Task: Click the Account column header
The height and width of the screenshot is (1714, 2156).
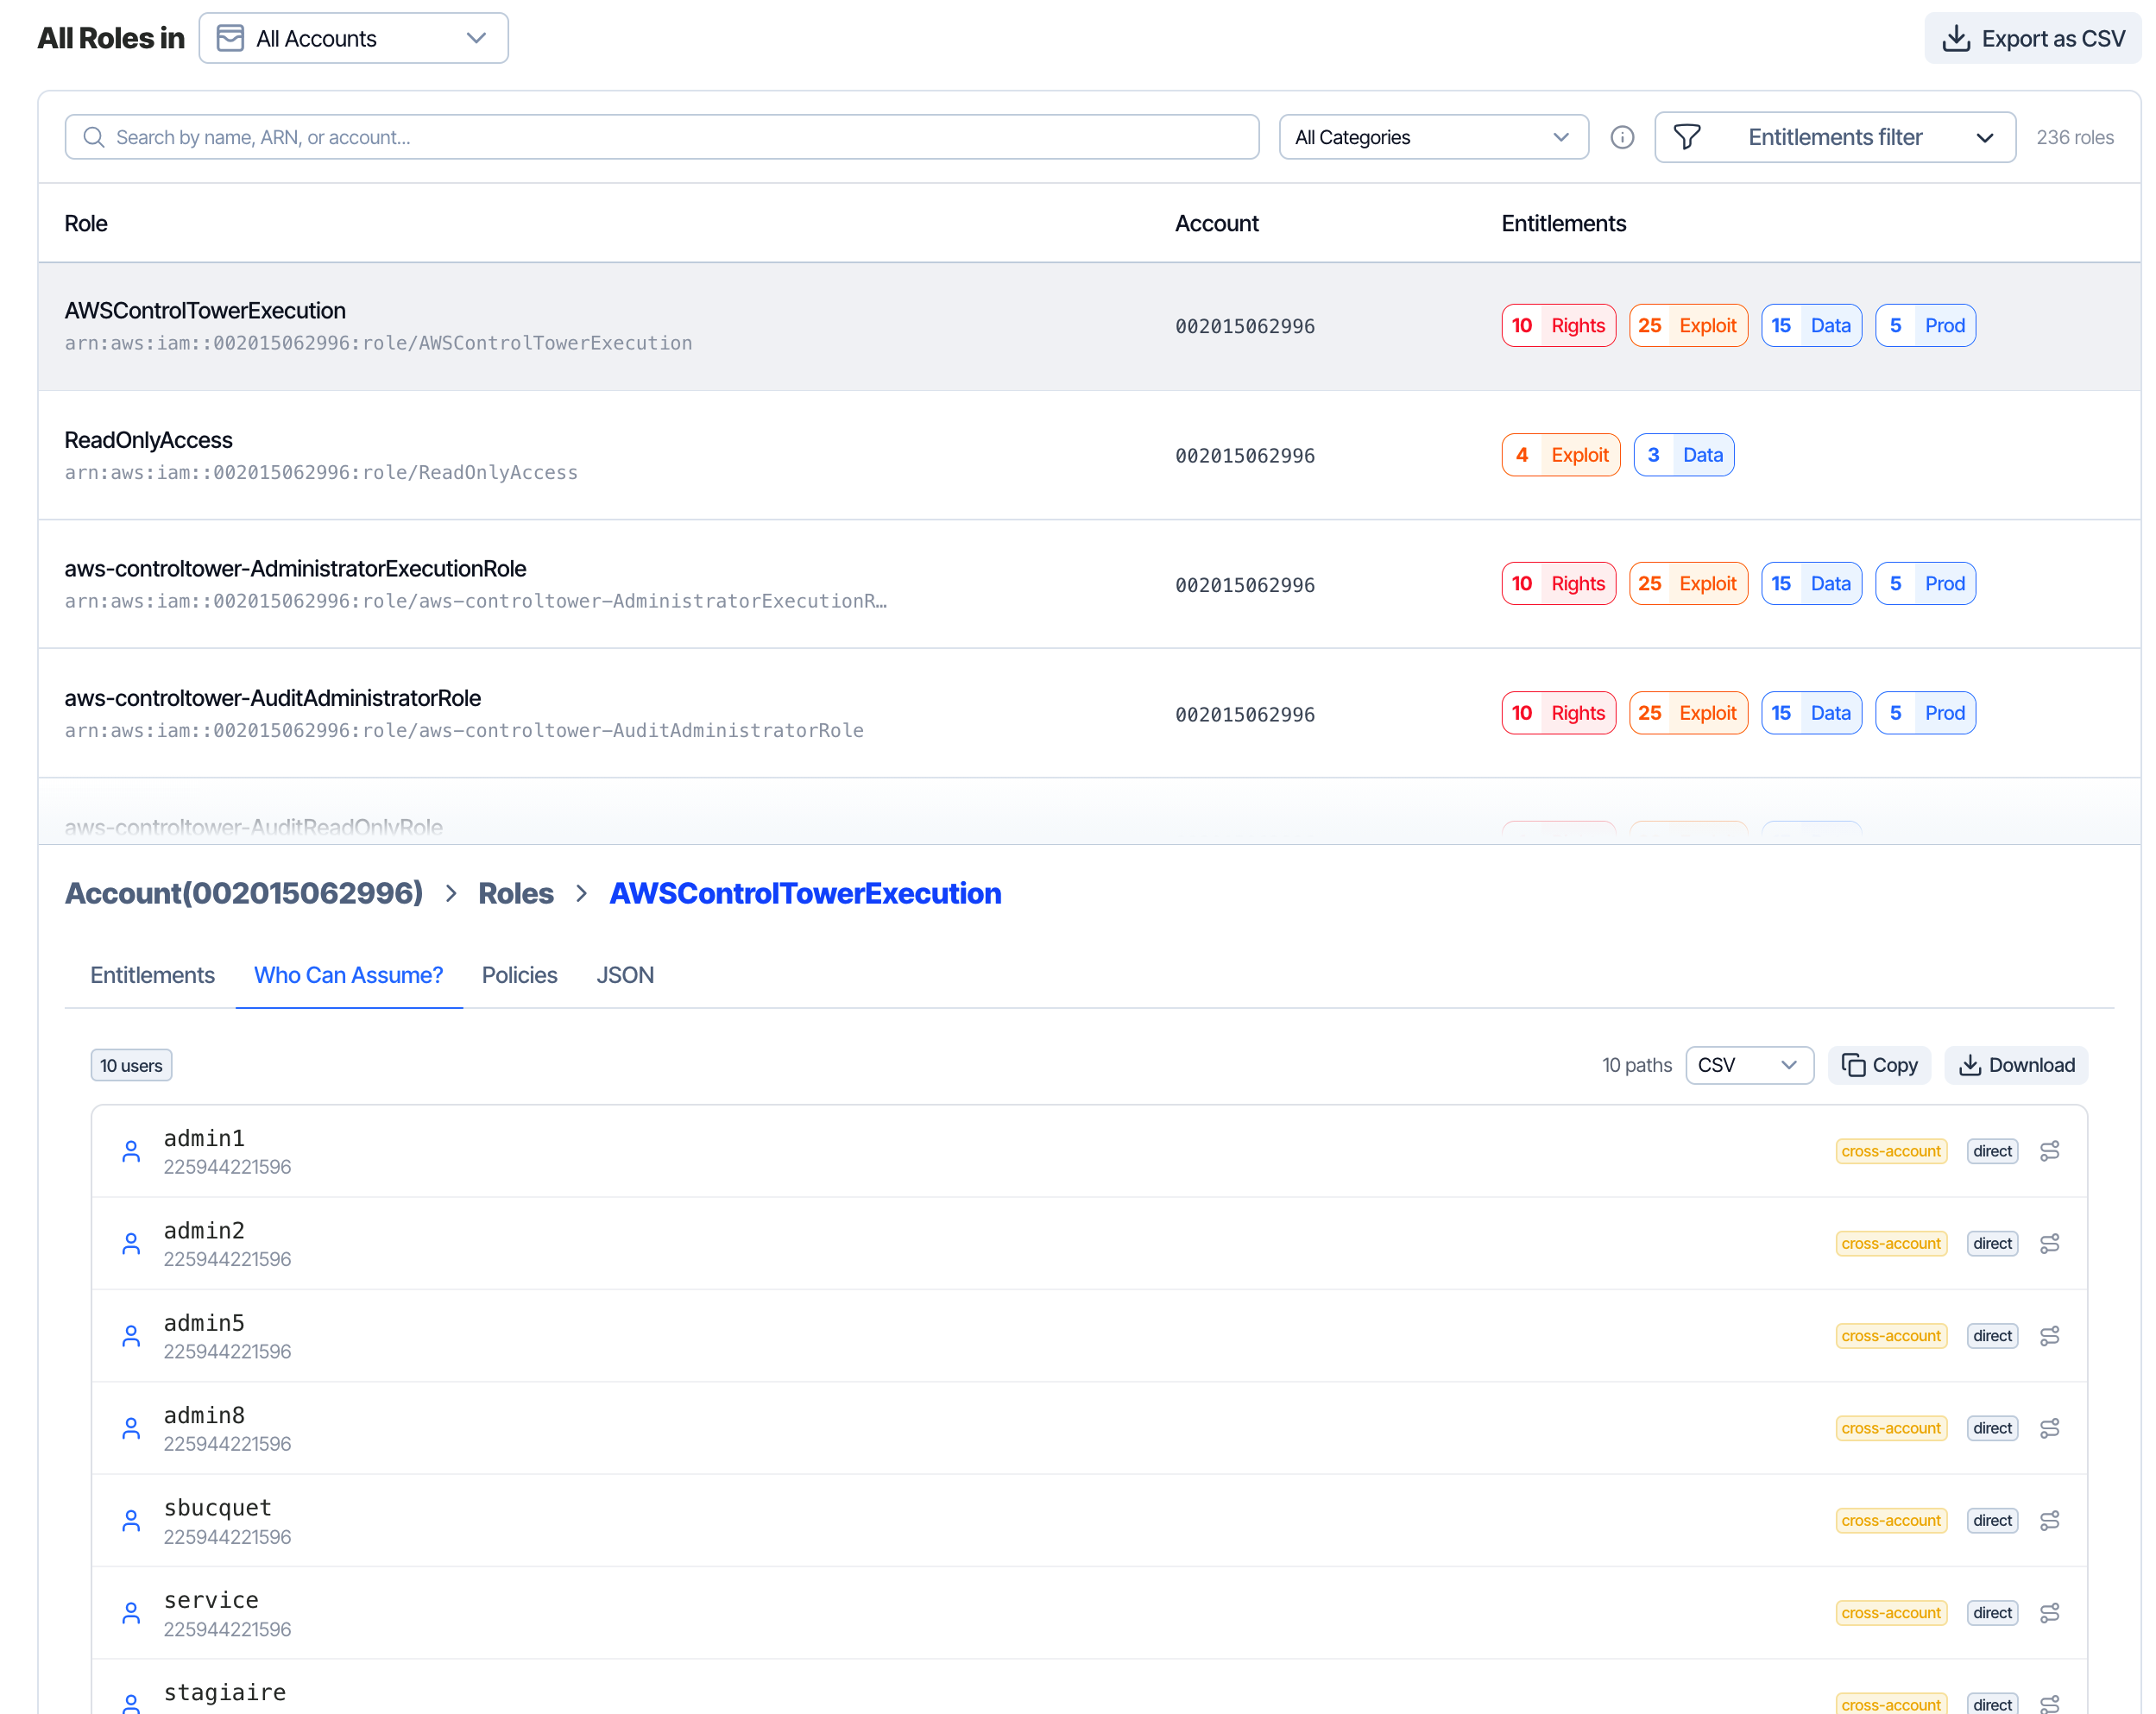Action: click(1216, 223)
